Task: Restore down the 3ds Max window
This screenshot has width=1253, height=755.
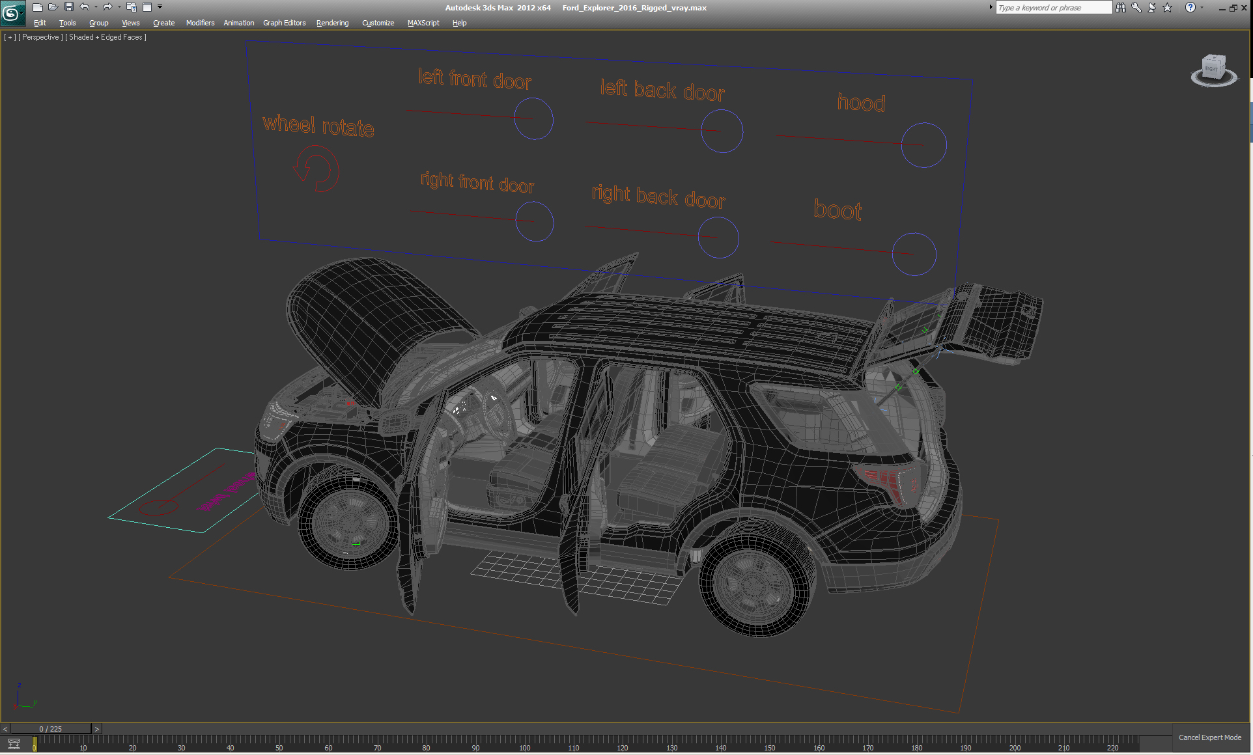Action: click(x=1233, y=8)
